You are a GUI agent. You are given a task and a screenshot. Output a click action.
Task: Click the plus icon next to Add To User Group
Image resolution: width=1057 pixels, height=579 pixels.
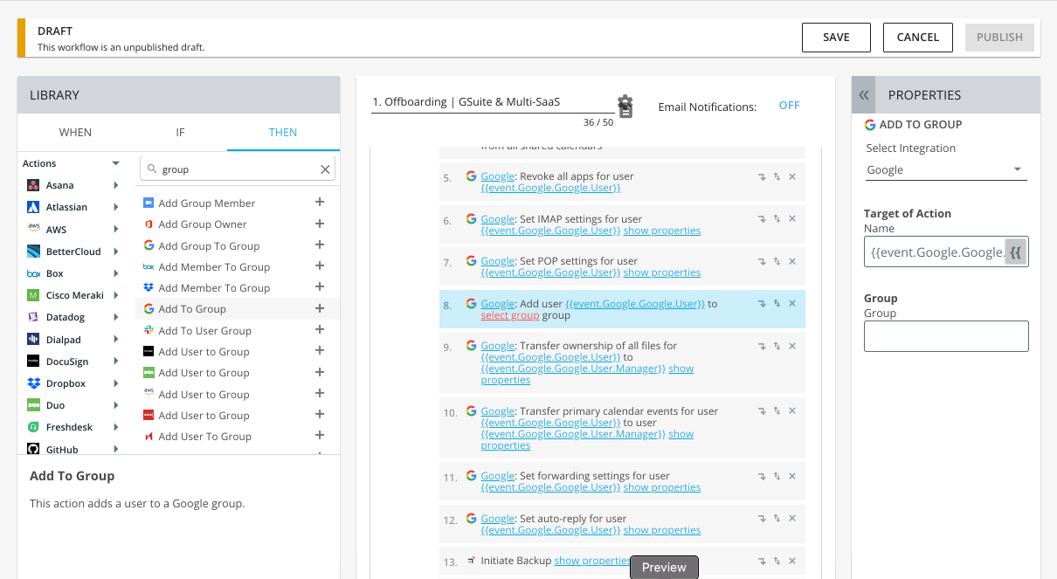click(x=320, y=329)
